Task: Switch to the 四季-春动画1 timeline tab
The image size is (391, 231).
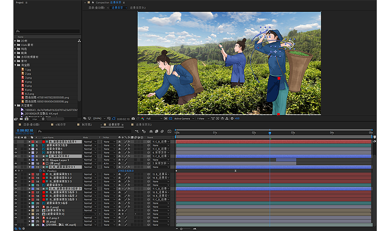Action: (32, 125)
